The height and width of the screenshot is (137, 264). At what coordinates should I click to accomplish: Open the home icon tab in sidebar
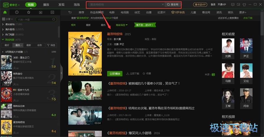[x=5, y=12]
